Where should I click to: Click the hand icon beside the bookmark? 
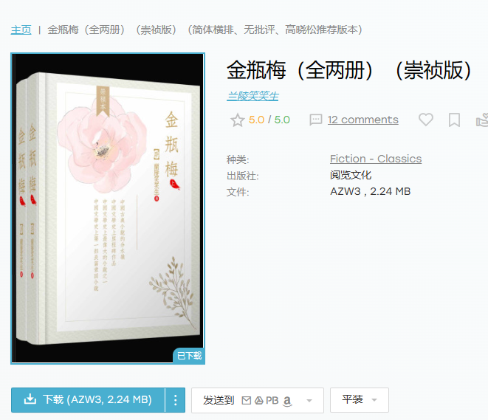pyautogui.click(x=482, y=120)
